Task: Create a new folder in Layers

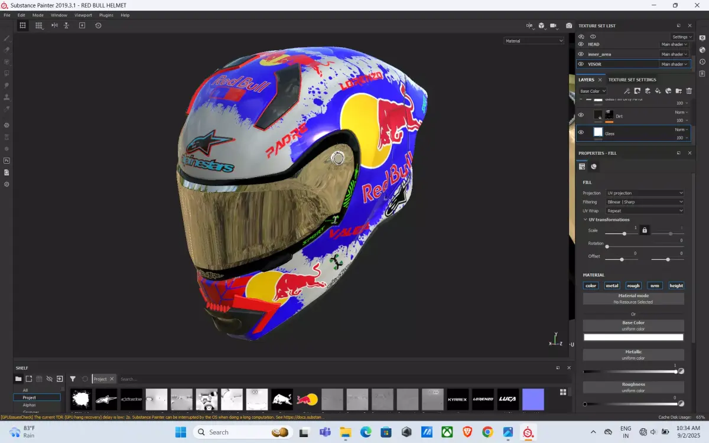Action: point(678,91)
